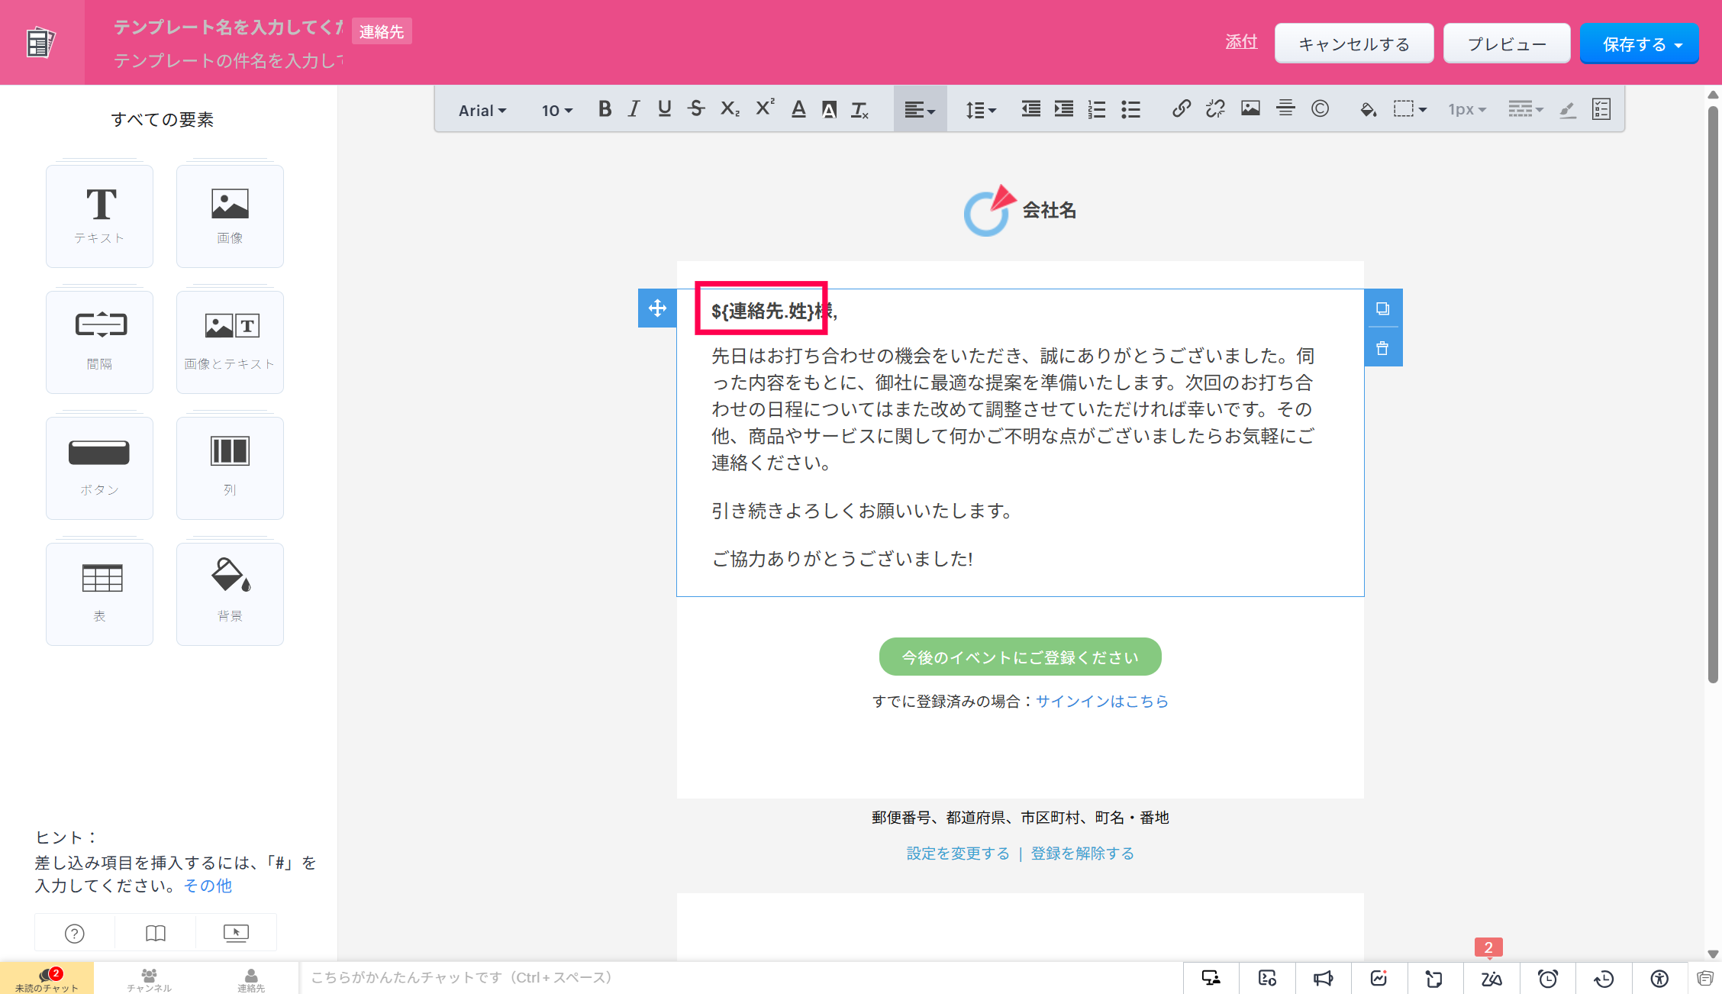Click the プレビュー button
1722x994 pixels.
[1506, 44]
